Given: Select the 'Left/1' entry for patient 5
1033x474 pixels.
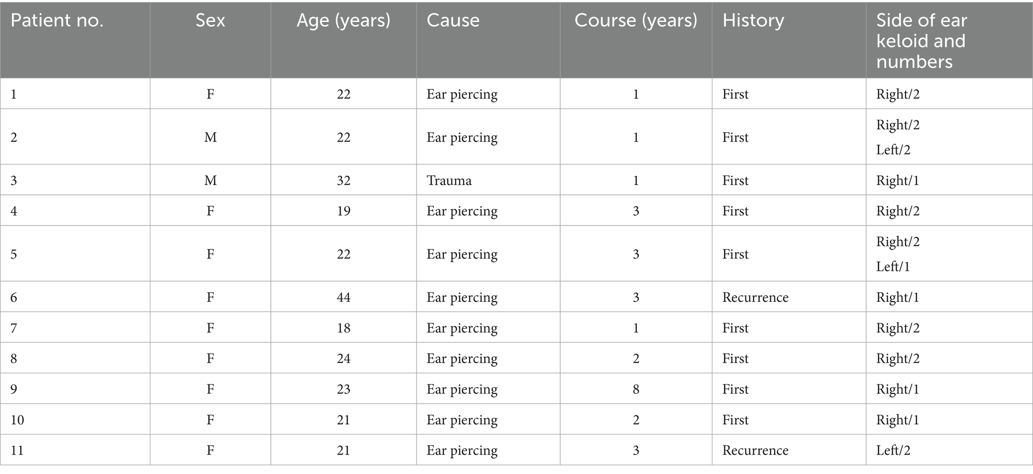Looking at the screenshot, I should tap(893, 266).
